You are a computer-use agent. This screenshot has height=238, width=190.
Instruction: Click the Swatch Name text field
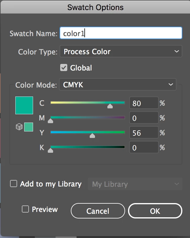coord(121,33)
